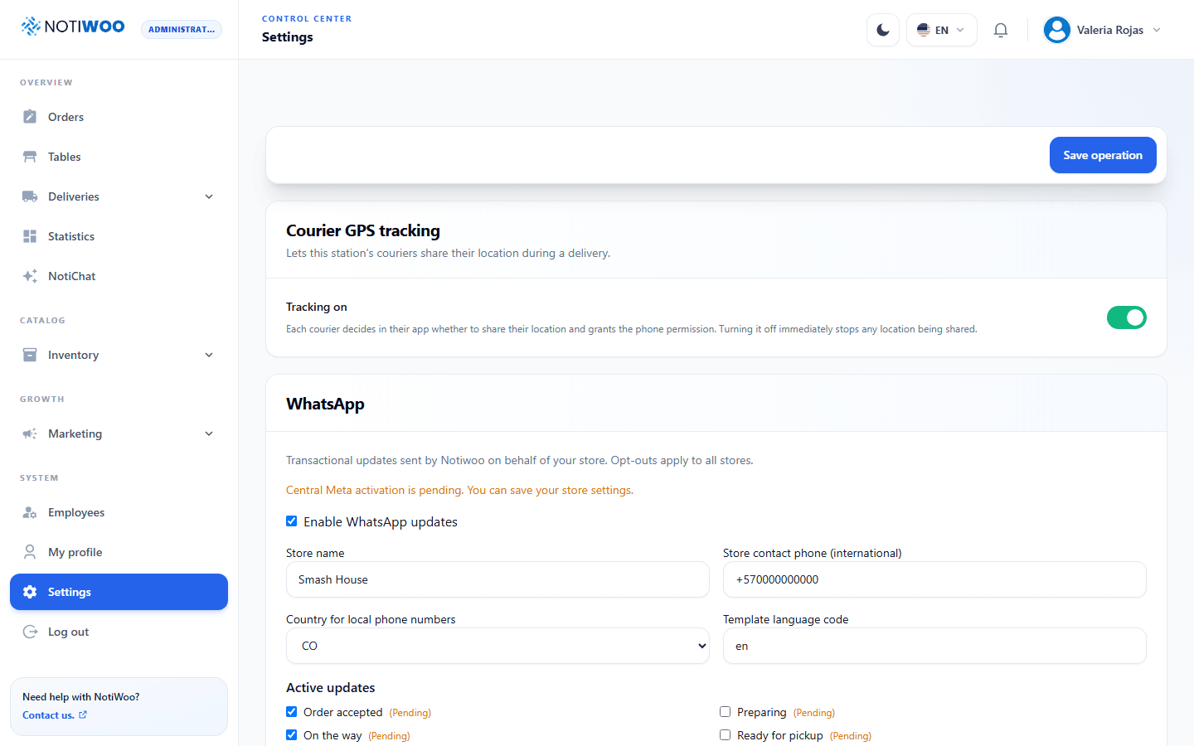
Task: Open notifications via the bell icon
Action: [x=1001, y=30]
